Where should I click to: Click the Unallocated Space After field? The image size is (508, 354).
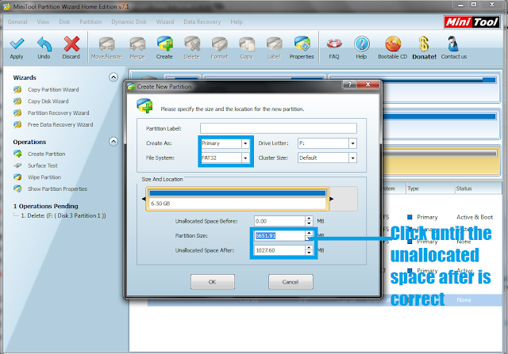(x=279, y=250)
